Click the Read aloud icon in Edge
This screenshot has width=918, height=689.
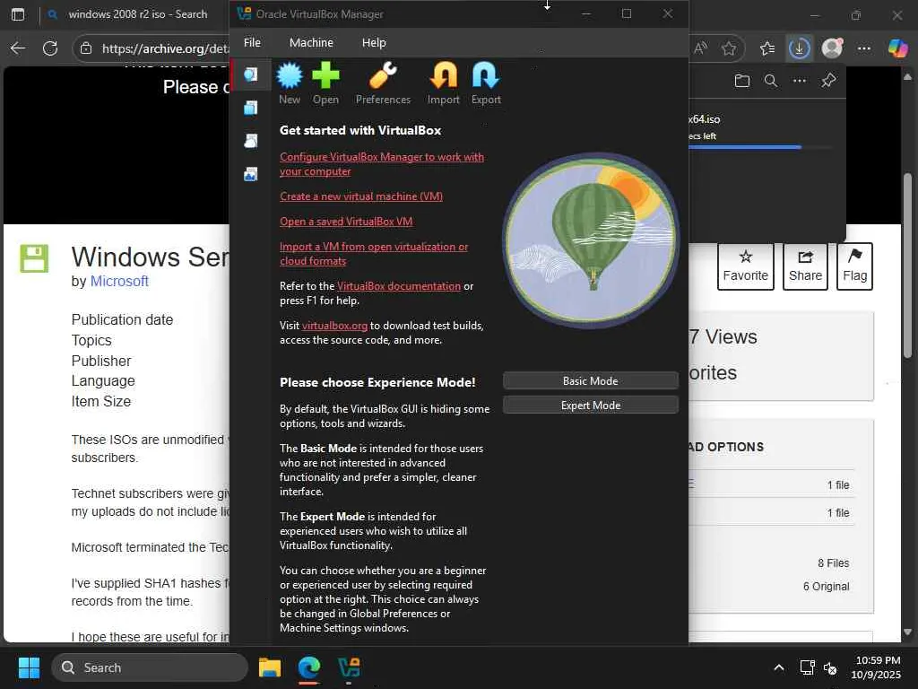[x=700, y=48]
